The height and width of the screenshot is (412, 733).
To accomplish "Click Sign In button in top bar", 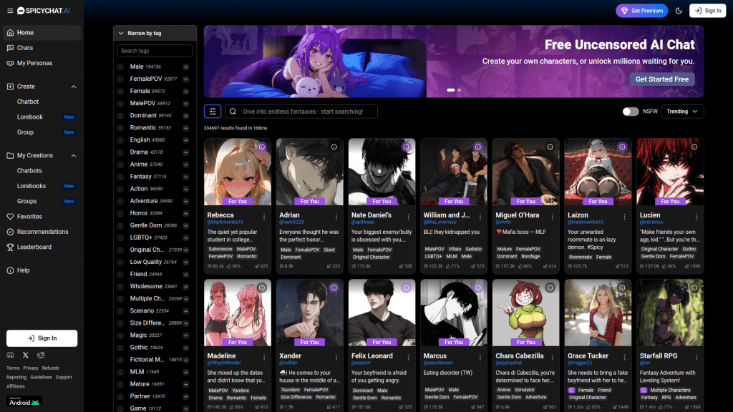I will click(707, 11).
